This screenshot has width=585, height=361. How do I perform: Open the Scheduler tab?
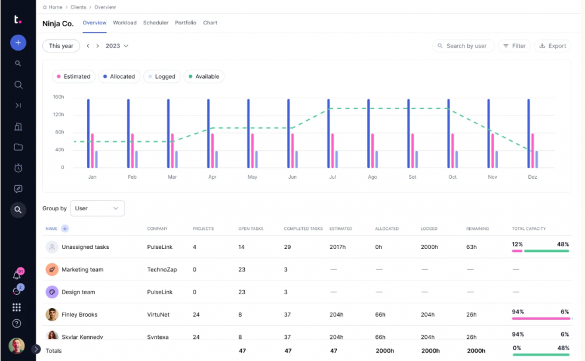click(x=155, y=23)
